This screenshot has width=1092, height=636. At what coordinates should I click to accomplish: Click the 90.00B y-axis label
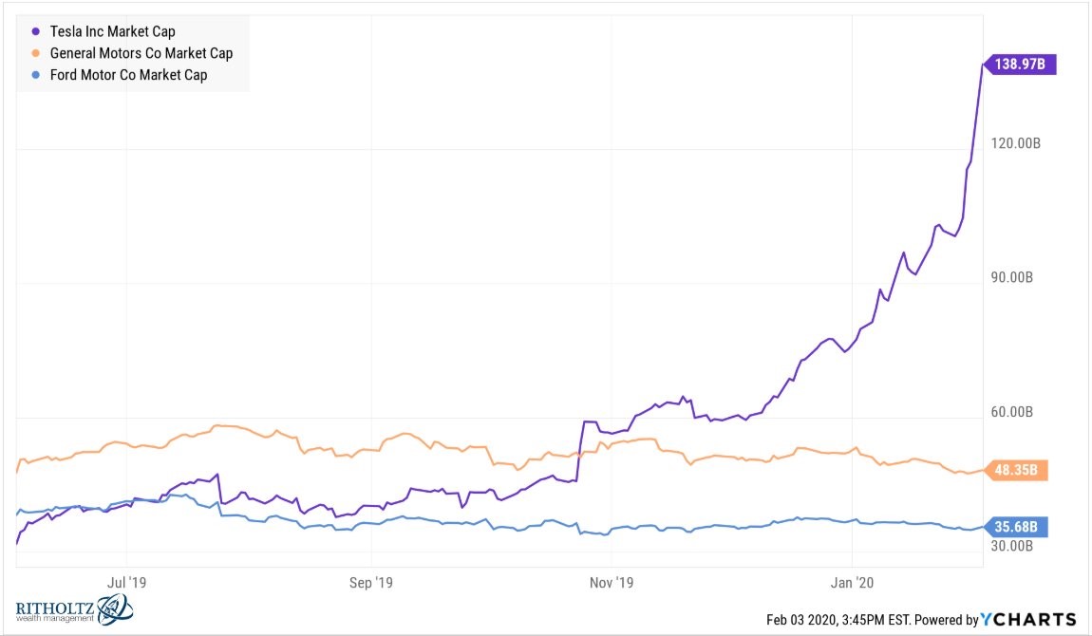pos(1012,277)
